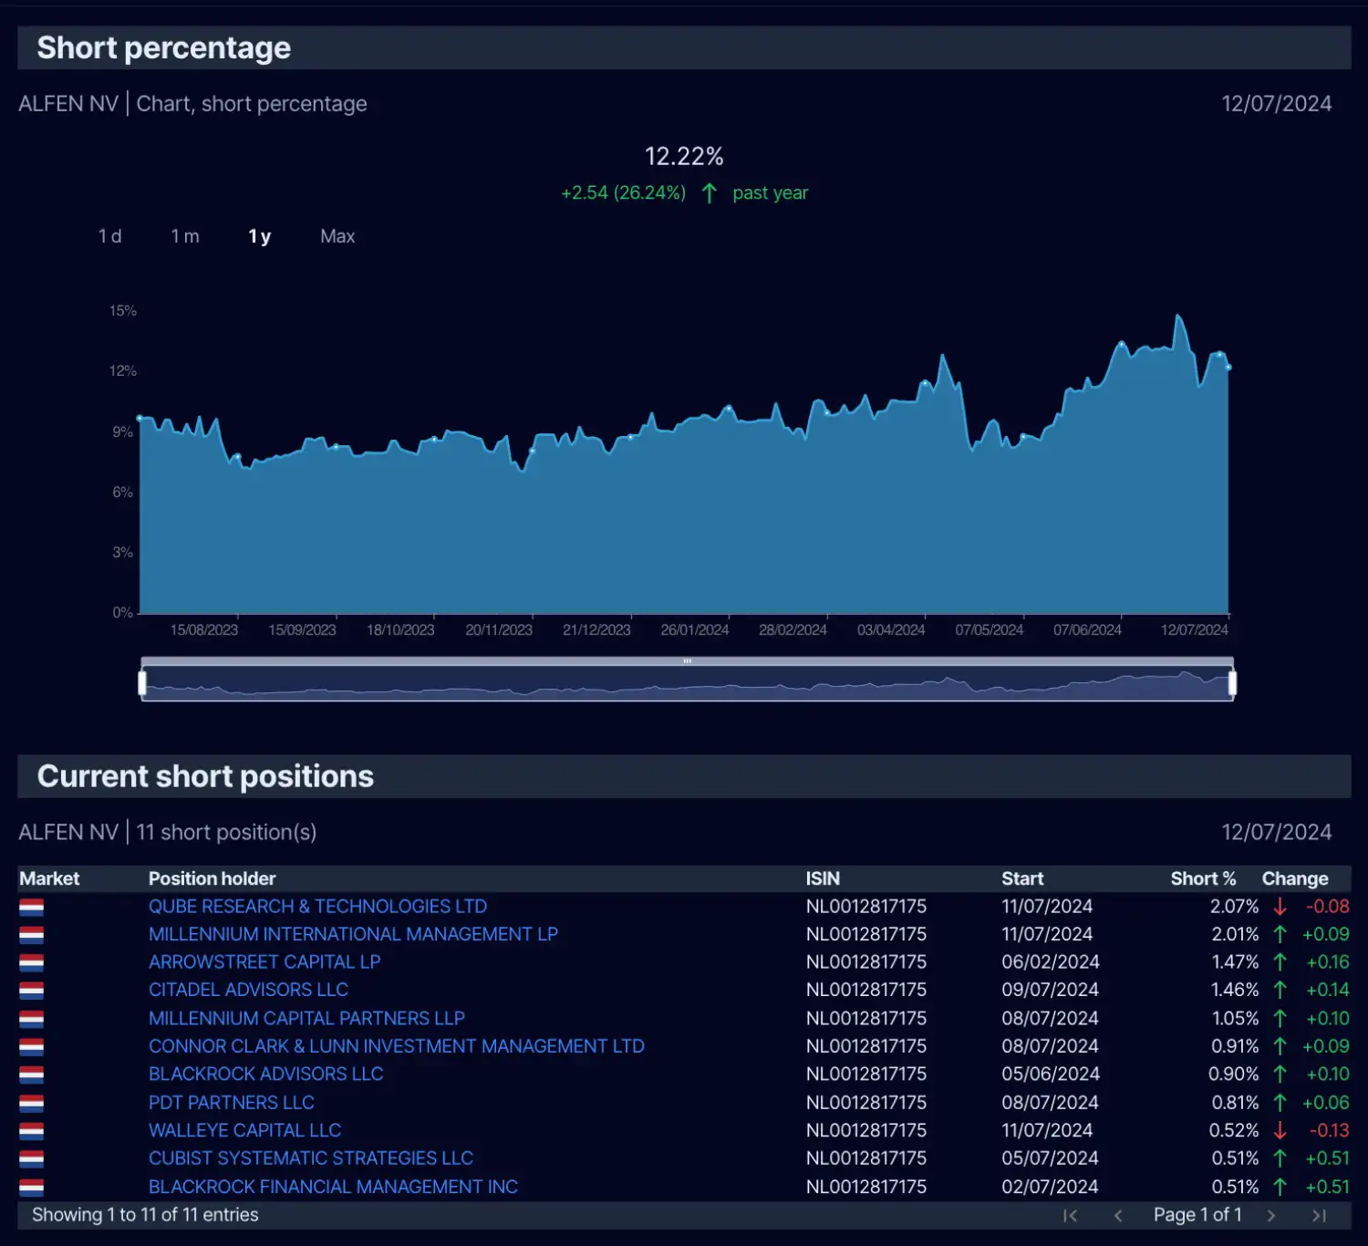Go to previous table page
The width and height of the screenshot is (1368, 1246).
pos(1118,1215)
